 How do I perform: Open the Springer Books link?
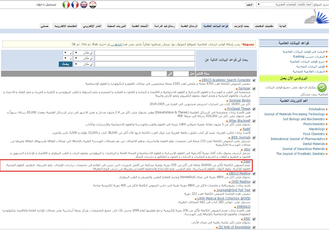coord(240,100)
